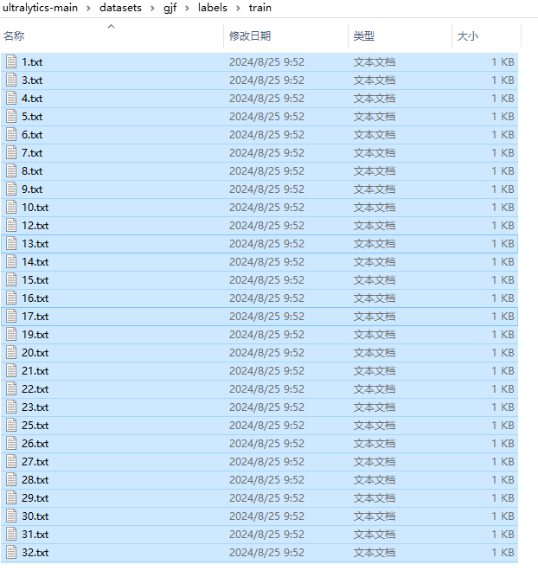Open ultralytics-main in the breadcrumb path

coord(40,8)
